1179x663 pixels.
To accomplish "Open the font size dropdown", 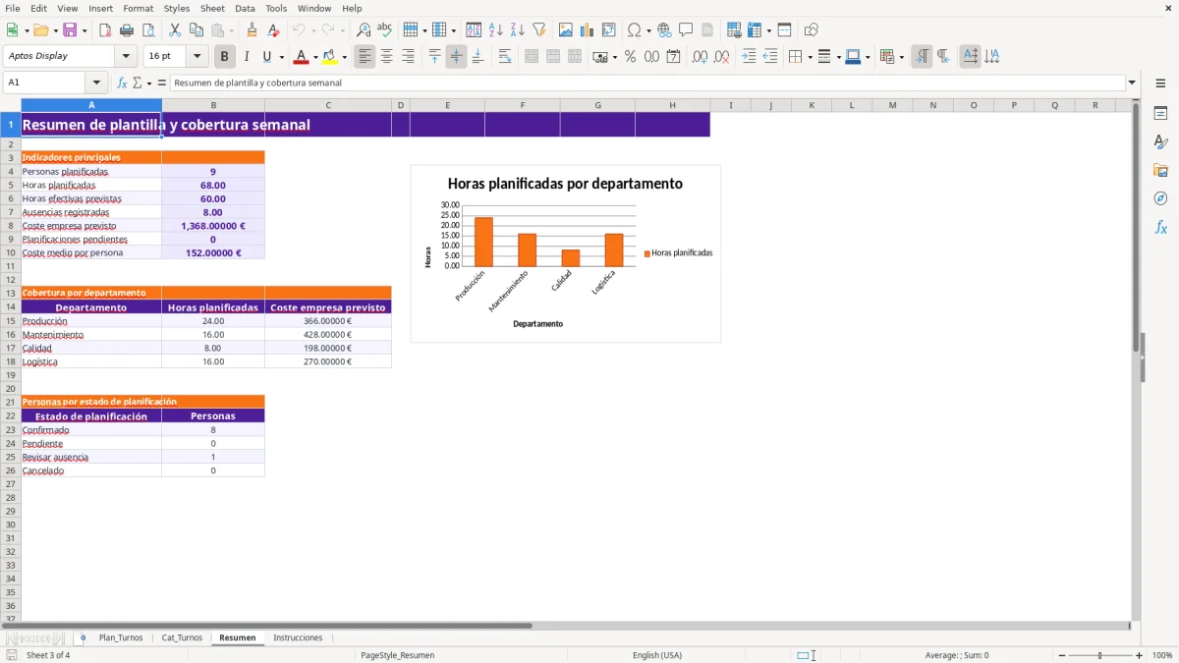I will [x=197, y=57].
